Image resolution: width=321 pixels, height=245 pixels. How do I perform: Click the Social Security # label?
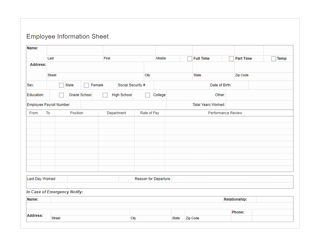click(132, 85)
